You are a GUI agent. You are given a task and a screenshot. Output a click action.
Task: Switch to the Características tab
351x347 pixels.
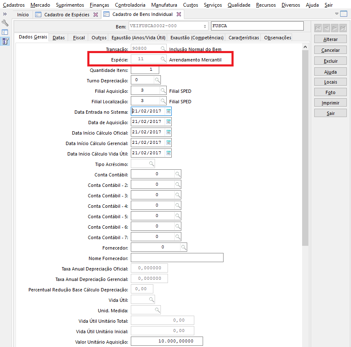(x=244, y=38)
